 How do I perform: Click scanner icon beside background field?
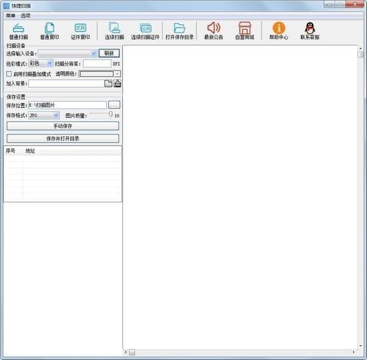pos(117,83)
